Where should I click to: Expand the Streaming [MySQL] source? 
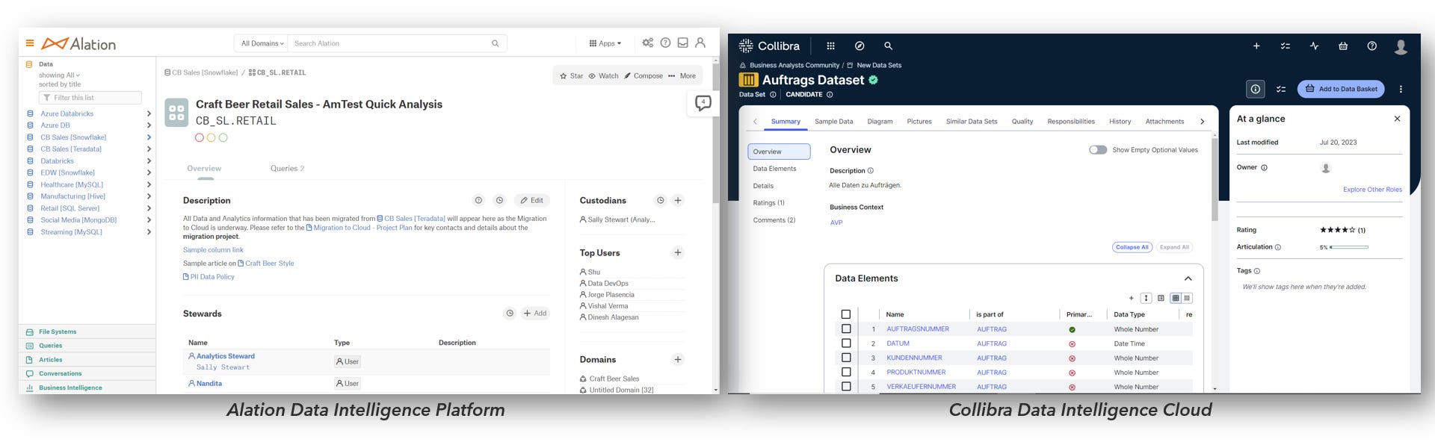click(149, 232)
